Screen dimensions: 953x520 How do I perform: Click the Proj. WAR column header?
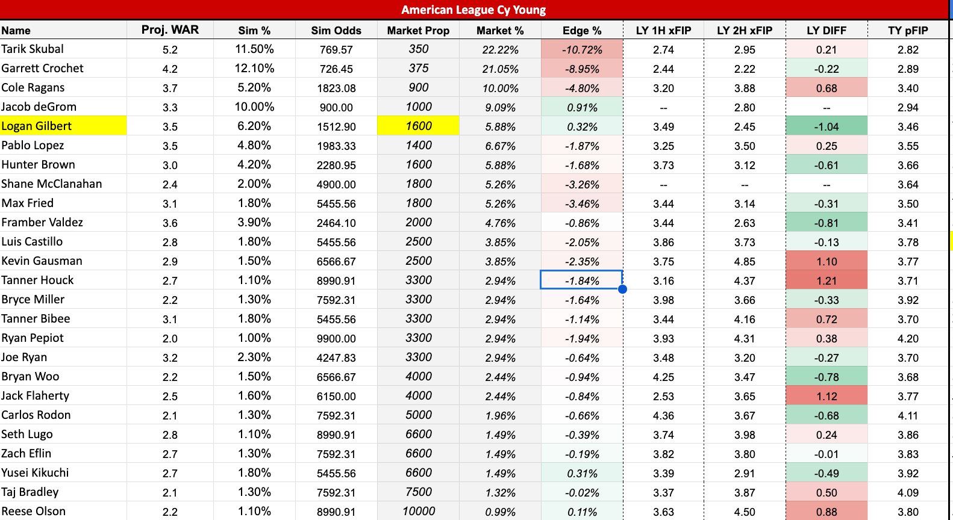tap(170, 30)
